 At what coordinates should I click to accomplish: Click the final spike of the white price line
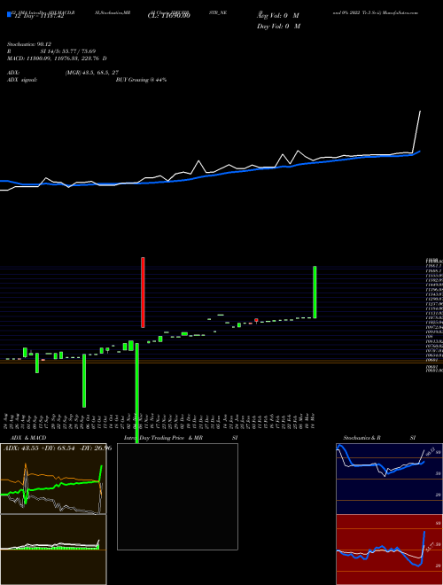[416, 131]
